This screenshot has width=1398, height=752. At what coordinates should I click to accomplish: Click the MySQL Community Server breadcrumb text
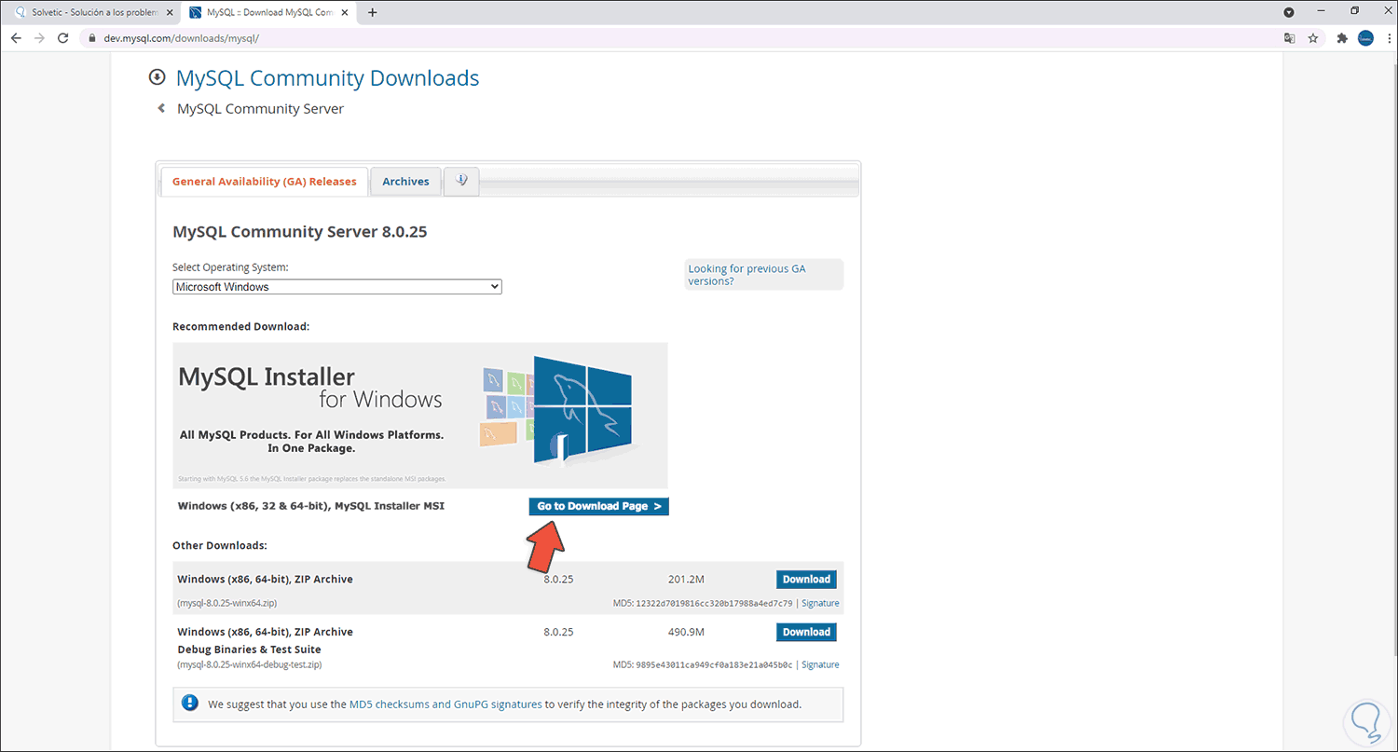pos(260,109)
